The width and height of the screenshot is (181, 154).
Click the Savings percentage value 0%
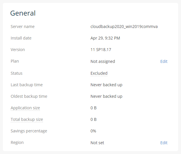pyautogui.click(x=93, y=131)
